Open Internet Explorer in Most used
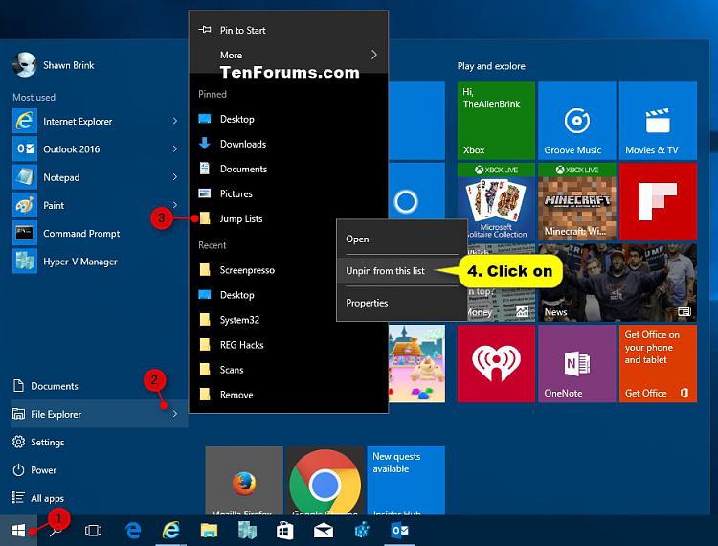Screen dimensions: 718x546 coord(96,121)
